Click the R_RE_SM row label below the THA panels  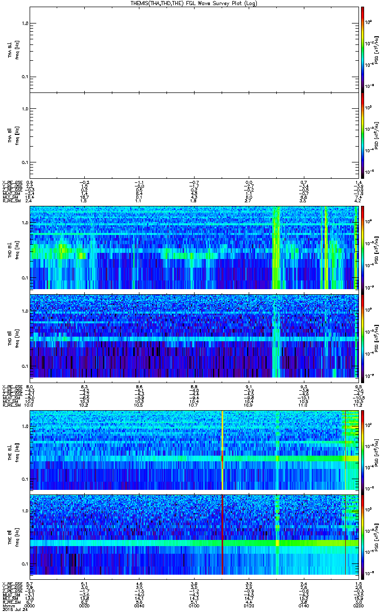click(x=11, y=201)
